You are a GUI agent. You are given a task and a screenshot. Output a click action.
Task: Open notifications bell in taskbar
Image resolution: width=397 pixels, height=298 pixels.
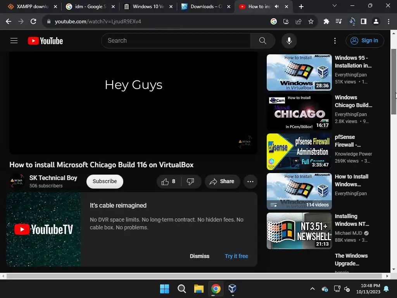387,289
